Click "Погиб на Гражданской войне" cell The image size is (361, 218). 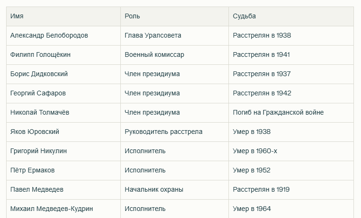(278, 113)
